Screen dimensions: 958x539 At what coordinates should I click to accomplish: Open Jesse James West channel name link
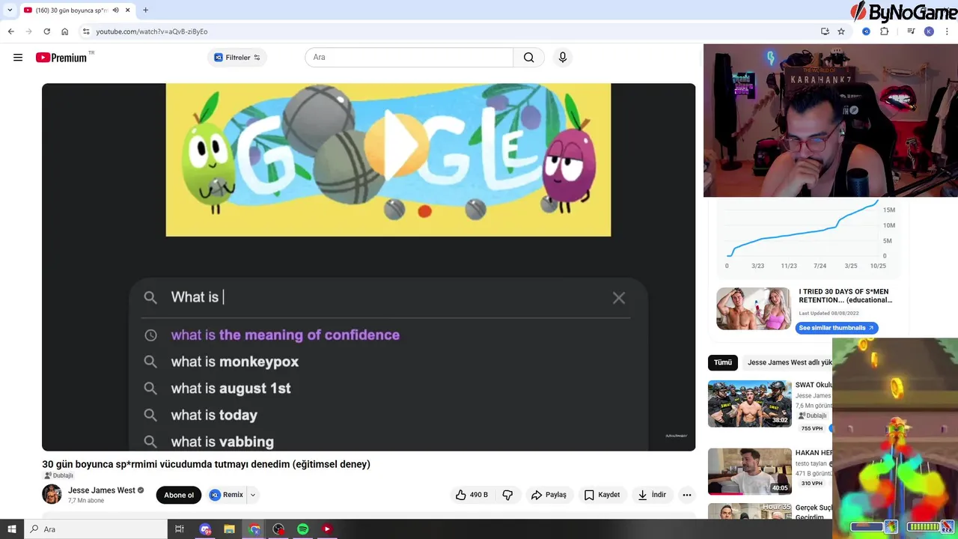click(102, 490)
